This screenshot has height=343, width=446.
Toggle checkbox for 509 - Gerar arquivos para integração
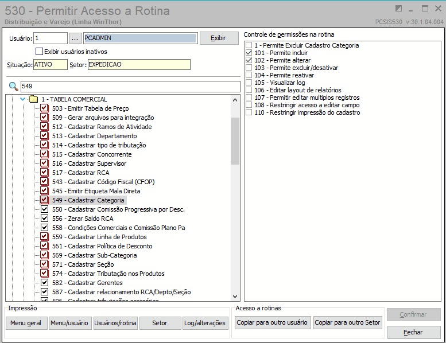[x=44, y=118]
